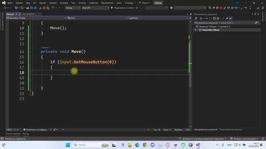Click the wrench icon in the main toolbar
The height and width of the screenshot is (149, 266).
click(x=214, y=8)
